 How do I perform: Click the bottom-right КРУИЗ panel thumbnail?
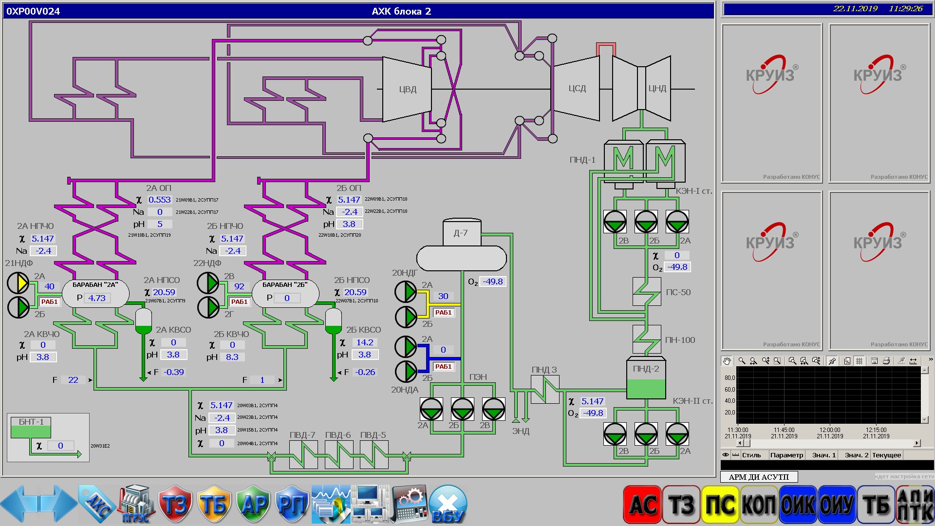point(879,270)
